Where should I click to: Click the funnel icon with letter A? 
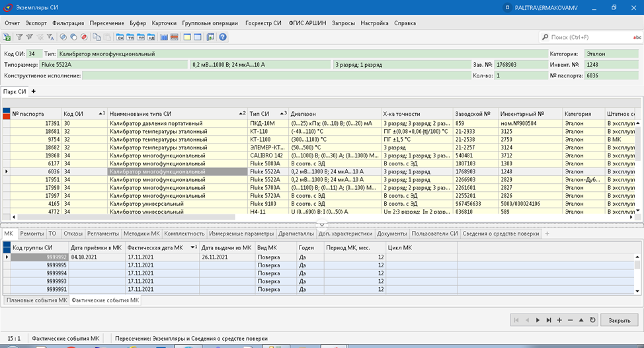[x=50, y=37]
